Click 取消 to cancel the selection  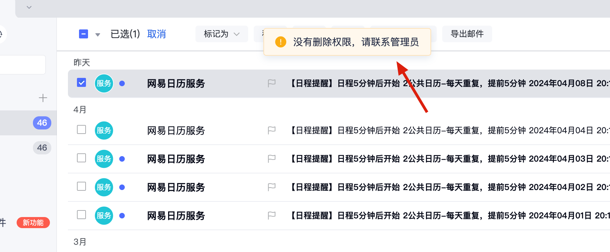click(x=157, y=34)
